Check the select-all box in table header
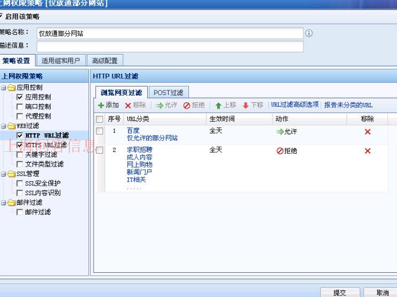 (x=99, y=119)
